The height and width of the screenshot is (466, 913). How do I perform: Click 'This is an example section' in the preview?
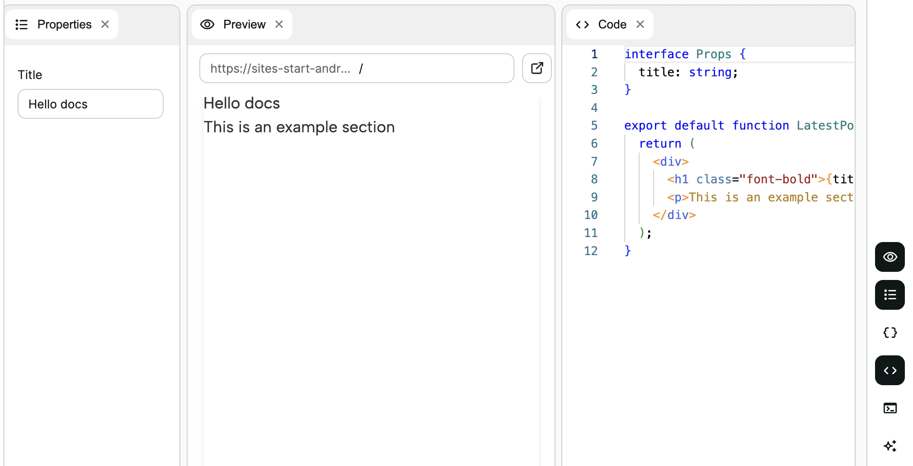(x=299, y=127)
